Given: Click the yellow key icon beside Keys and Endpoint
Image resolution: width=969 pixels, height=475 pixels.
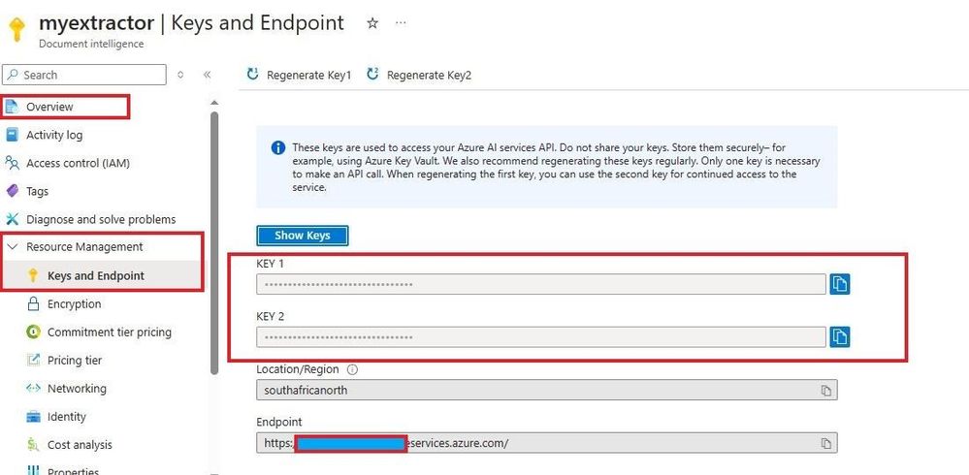Looking at the screenshot, I should 33,275.
